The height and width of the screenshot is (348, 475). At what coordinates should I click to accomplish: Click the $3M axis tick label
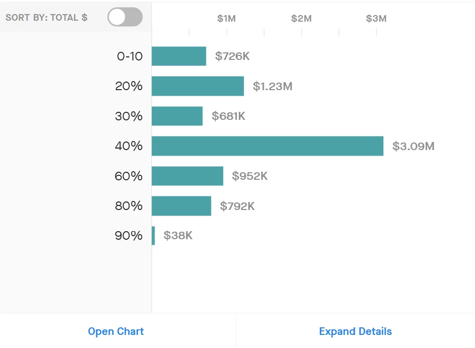tap(376, 19)
